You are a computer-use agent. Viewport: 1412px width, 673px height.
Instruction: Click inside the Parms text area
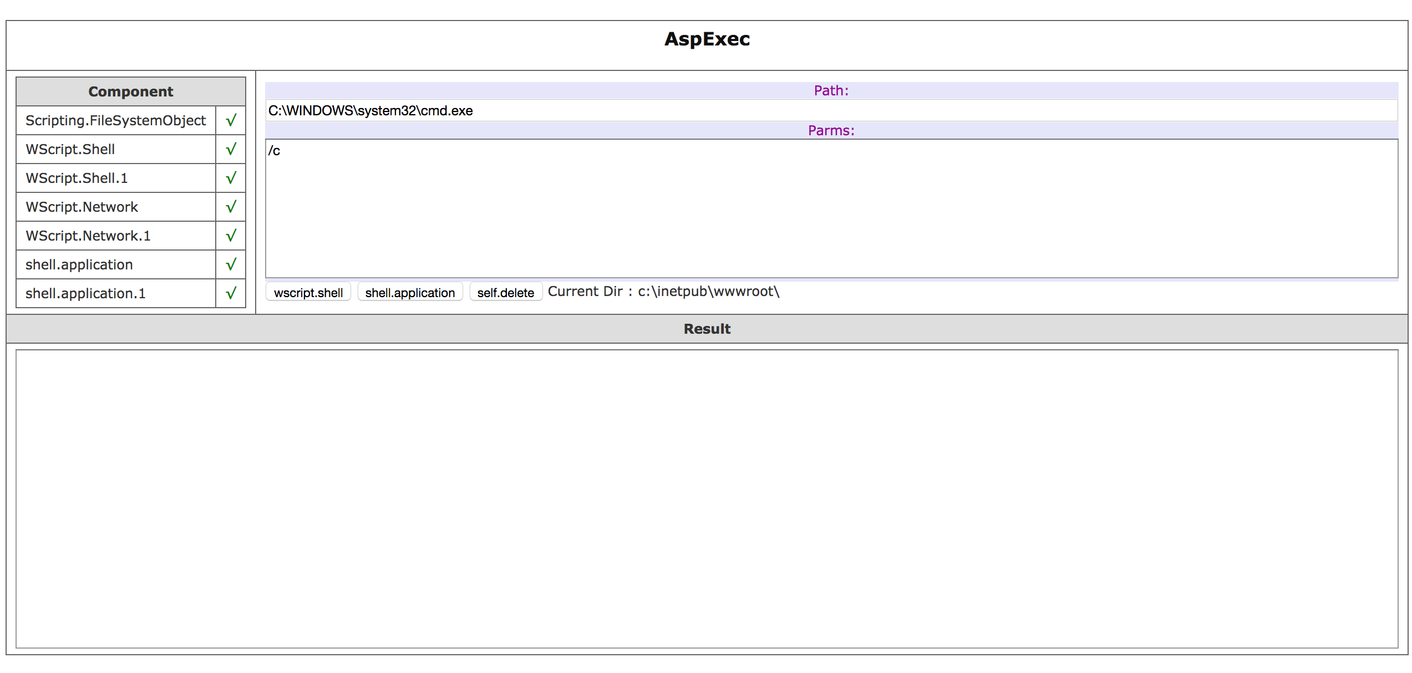pos(831,208)
